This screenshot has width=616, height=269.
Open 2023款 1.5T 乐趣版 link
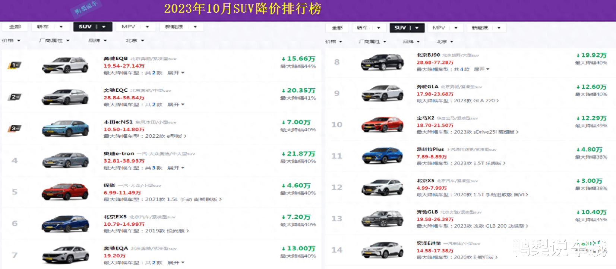pos(480,163)
